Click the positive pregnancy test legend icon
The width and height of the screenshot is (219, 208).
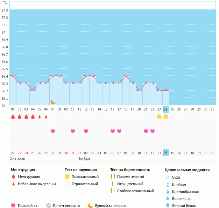(113, 177)
